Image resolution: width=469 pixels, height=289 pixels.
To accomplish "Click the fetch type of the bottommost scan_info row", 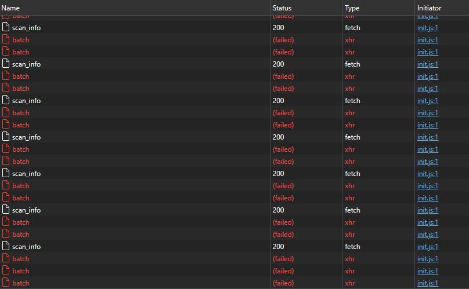I will 352,247.
